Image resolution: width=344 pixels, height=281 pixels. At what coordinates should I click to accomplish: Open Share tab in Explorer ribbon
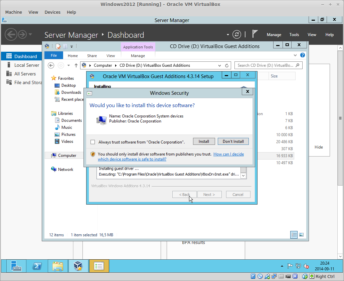(92, 56)
